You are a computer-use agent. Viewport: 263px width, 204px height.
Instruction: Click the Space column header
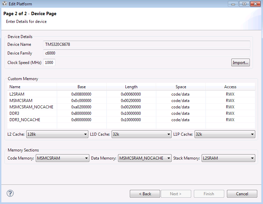181,87
